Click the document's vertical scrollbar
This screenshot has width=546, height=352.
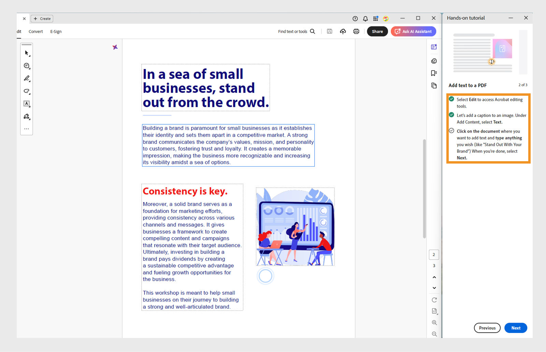(424, 189)
